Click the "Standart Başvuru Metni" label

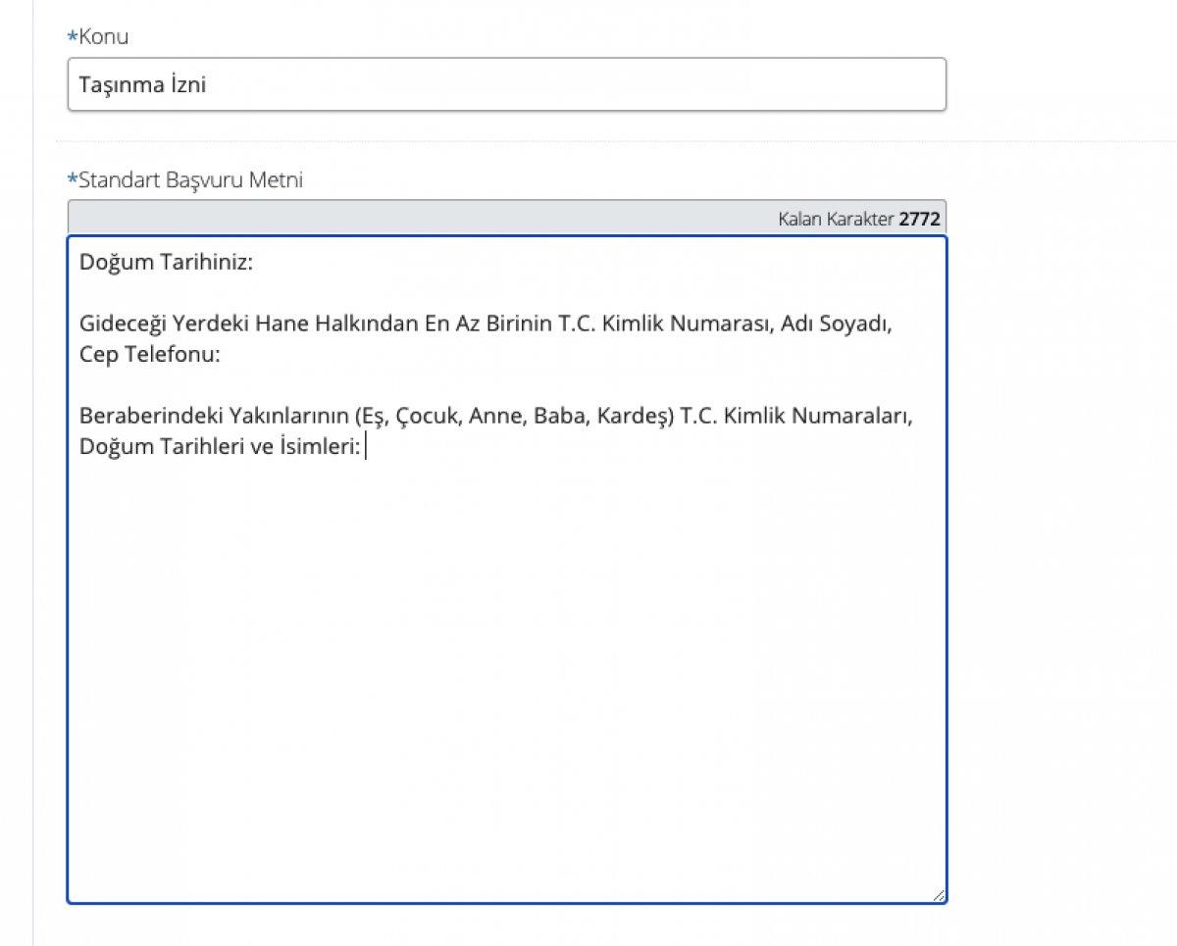click(x=190, y=180)
